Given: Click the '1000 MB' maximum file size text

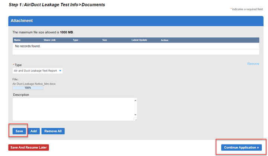Looking at the screenshot, I should (67, 32).
